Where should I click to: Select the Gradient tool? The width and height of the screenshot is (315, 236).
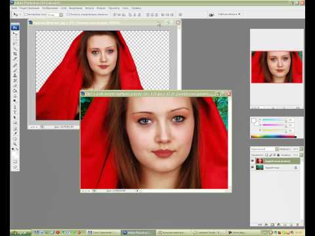point(15,90)
